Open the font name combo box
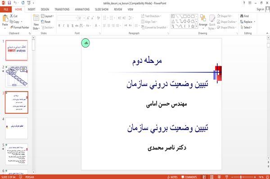Viewport: 270px width, 179px height. click(67, 18)
